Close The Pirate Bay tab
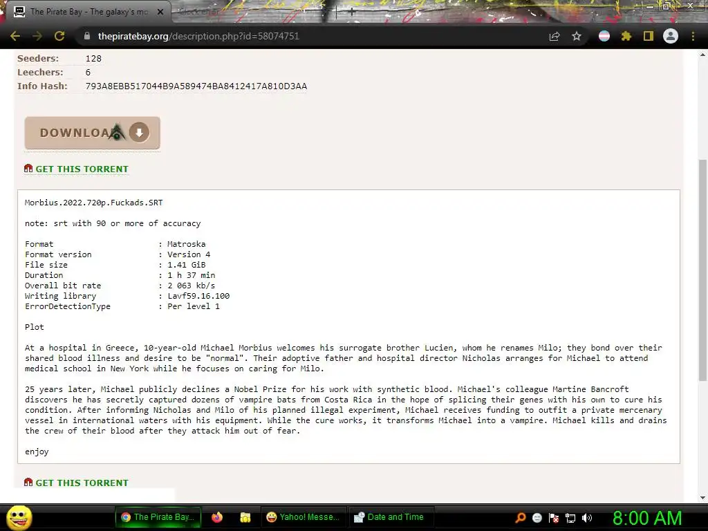 (x=160, y=12)
